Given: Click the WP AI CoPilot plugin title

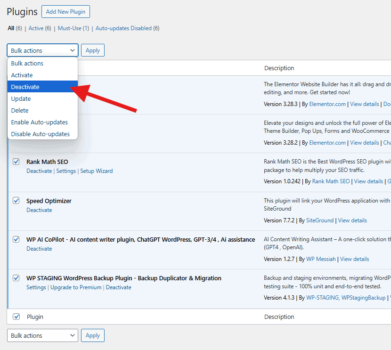Looking at the screenshot, I should (x=141, y=240).
